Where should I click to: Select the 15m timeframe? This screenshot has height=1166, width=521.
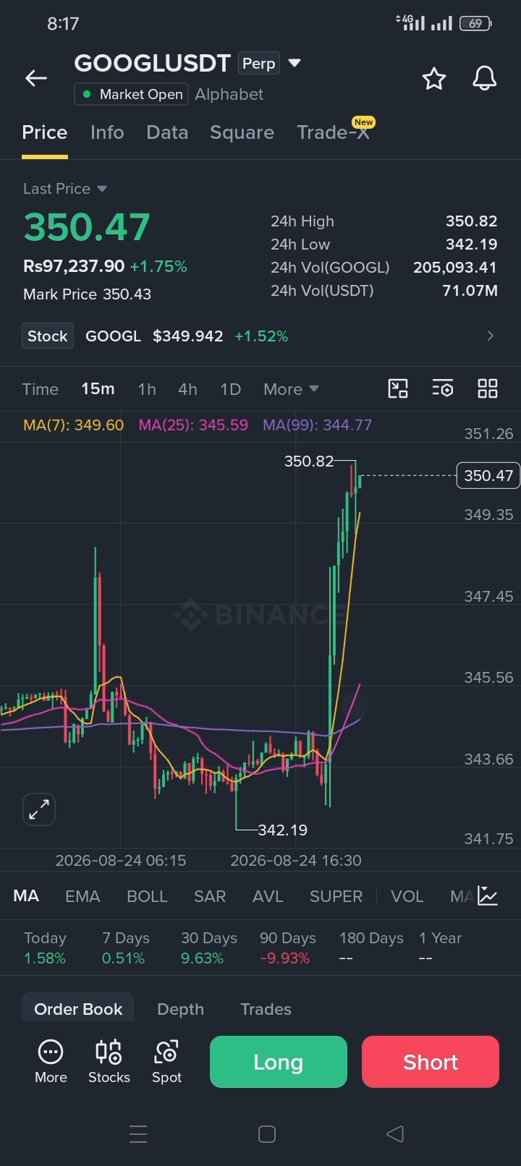[x=98, y=389]
